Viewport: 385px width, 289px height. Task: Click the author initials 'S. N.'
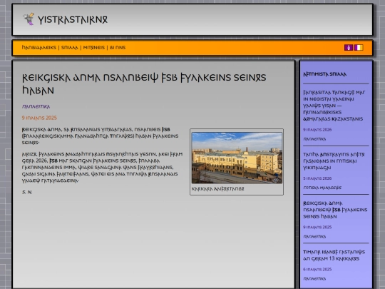(27, 192)
